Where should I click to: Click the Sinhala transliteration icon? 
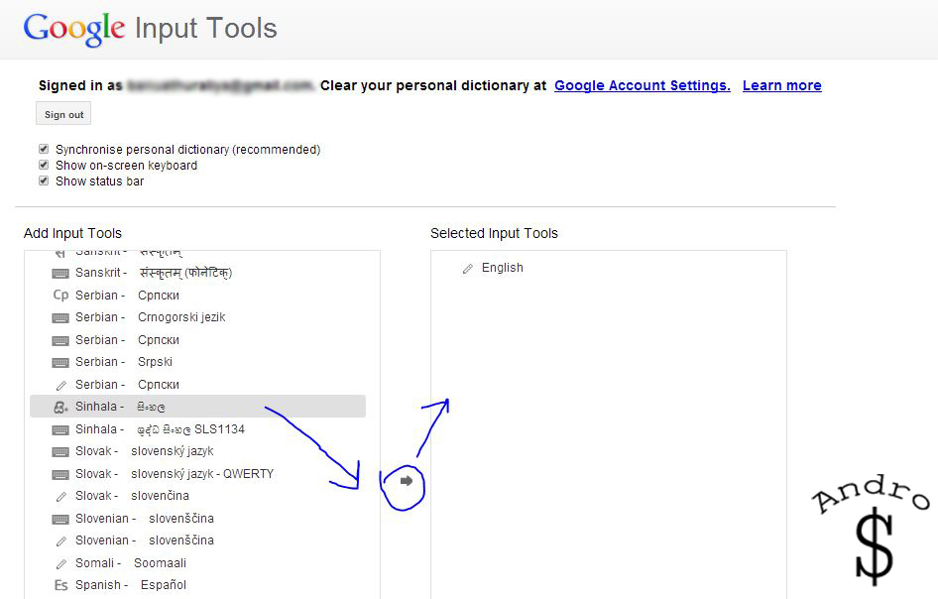[60, 407]
